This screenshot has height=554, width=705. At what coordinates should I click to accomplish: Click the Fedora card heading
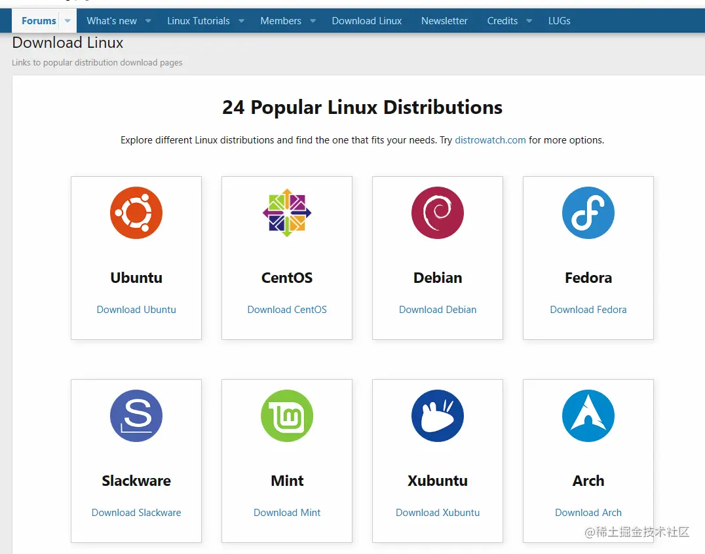pyautogui.click(x=588, y=278)
